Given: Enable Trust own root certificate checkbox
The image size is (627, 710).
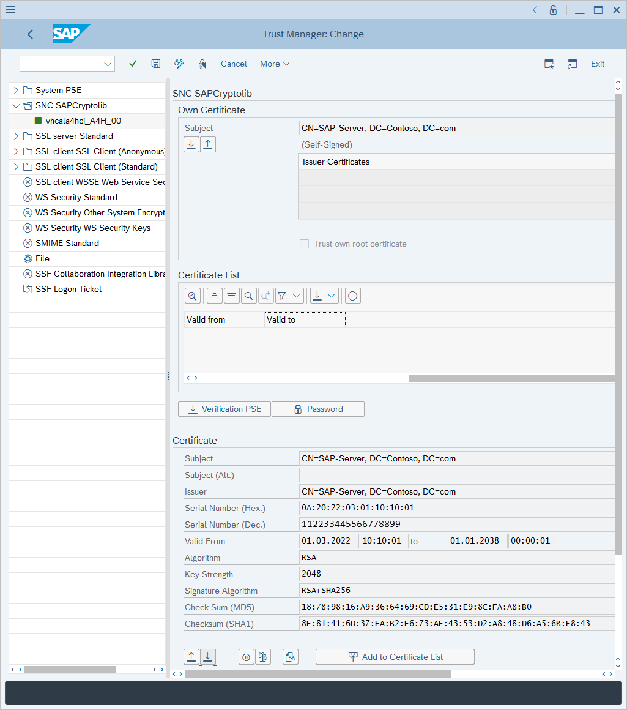Looking at the screenshot, I should point(304,244).
